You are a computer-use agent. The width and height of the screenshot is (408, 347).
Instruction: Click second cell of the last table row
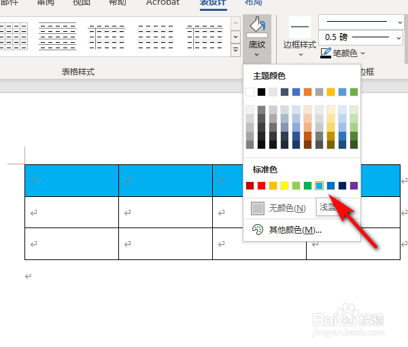pyautogui.click(x=165, y=244)
